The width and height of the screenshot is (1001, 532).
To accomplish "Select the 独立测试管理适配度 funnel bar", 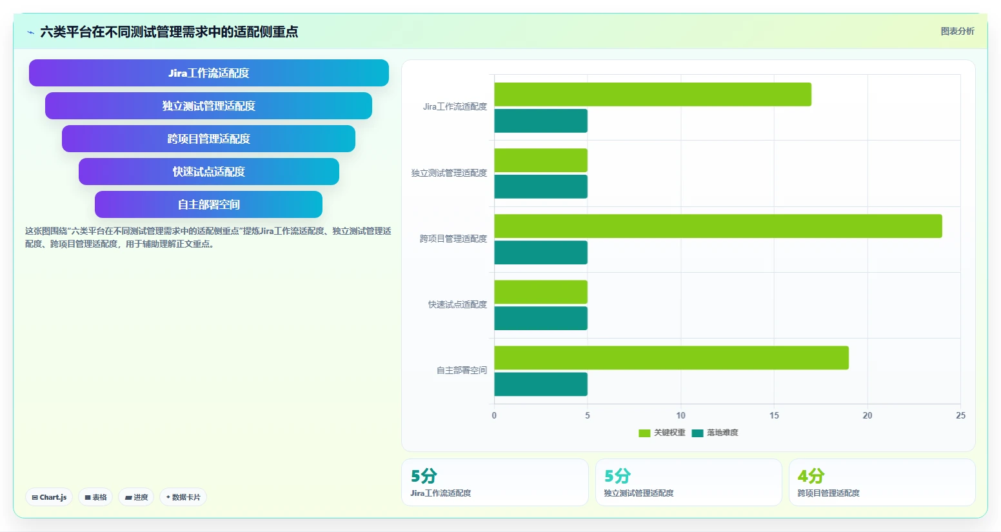I will coord(208,106).
